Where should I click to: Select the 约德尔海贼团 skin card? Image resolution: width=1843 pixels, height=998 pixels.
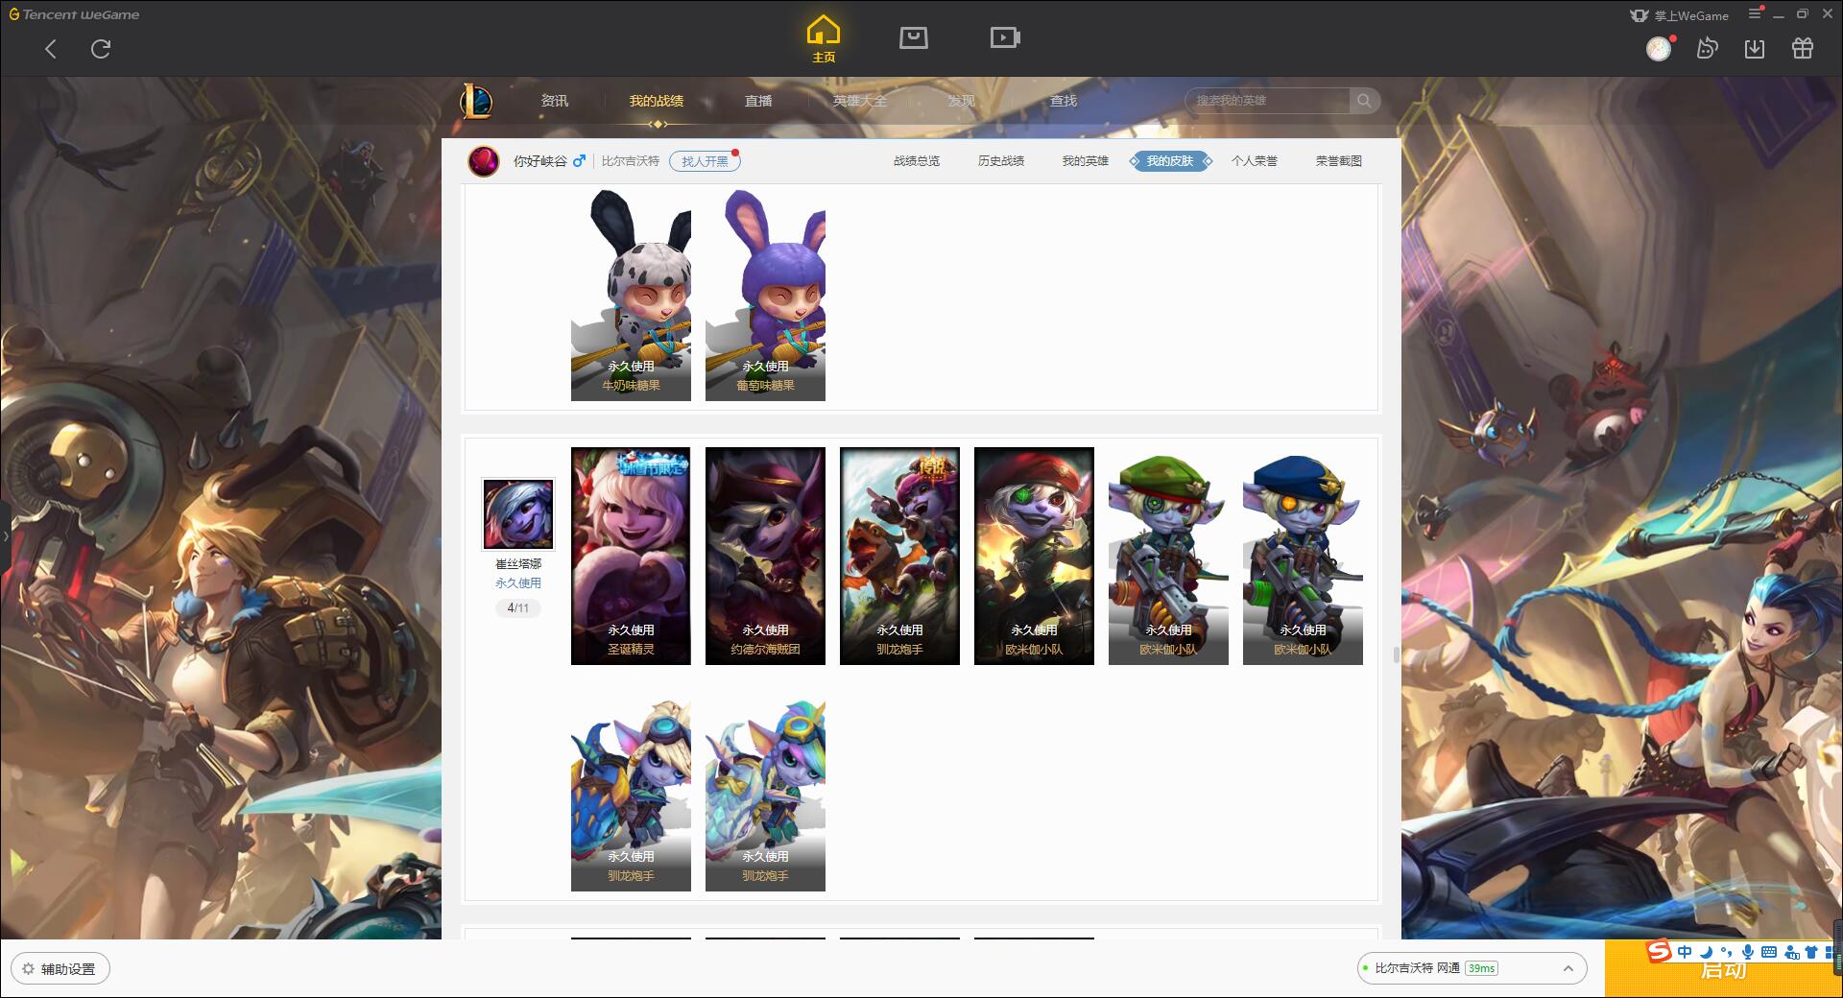pos(765,556)
